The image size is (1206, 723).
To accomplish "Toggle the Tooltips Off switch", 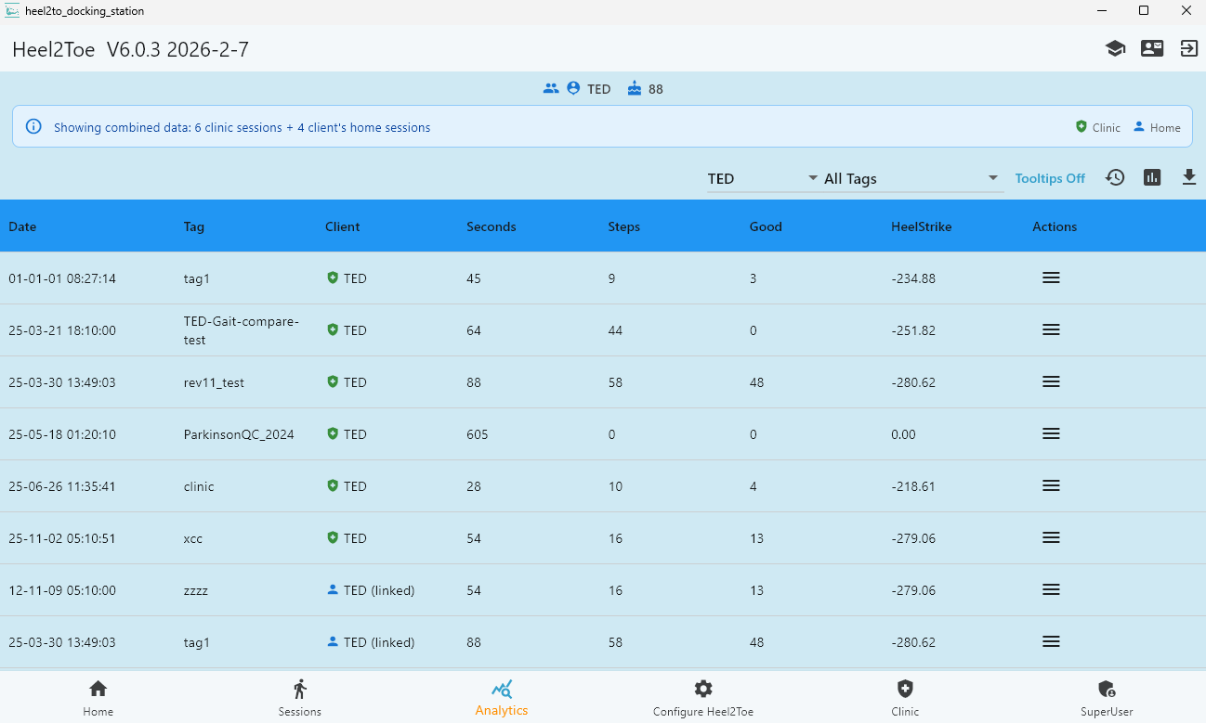I will 1050,178.
